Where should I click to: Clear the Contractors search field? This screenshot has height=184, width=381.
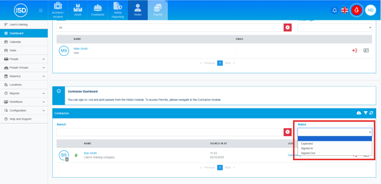[x=287, y=132]
